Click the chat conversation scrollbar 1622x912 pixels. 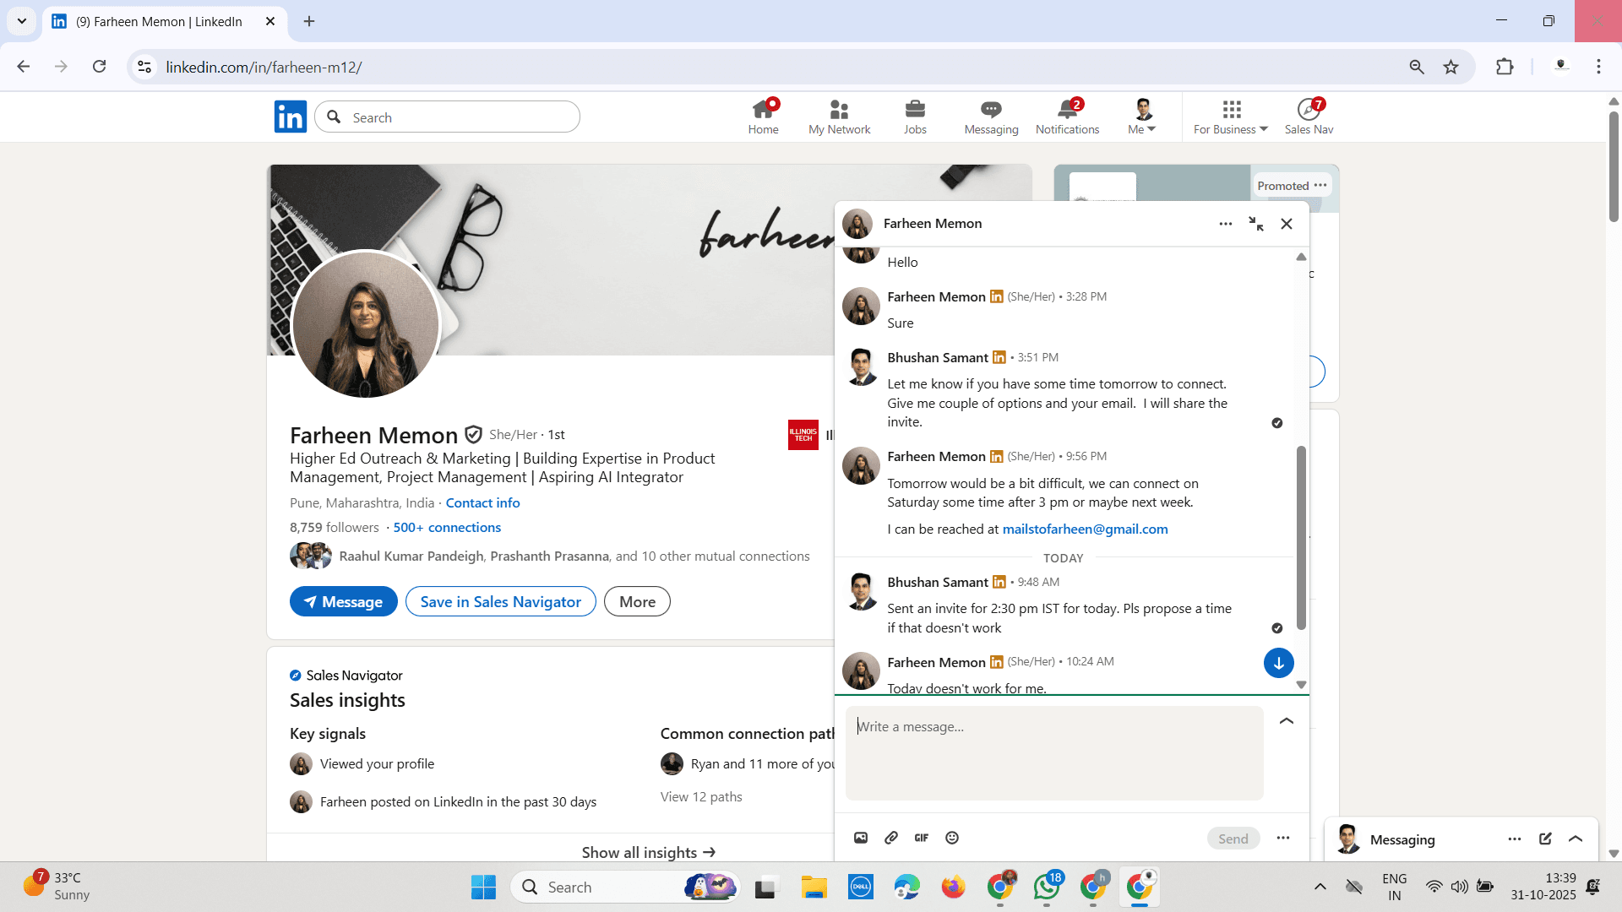(1301, 537)
